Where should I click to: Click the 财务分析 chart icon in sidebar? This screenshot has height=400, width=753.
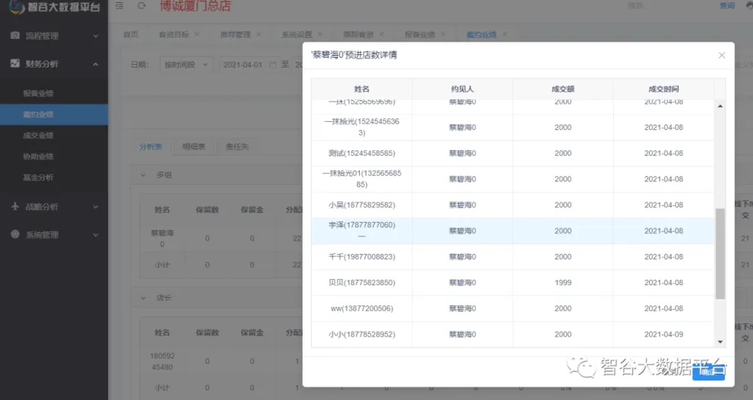tap(14, 64)
